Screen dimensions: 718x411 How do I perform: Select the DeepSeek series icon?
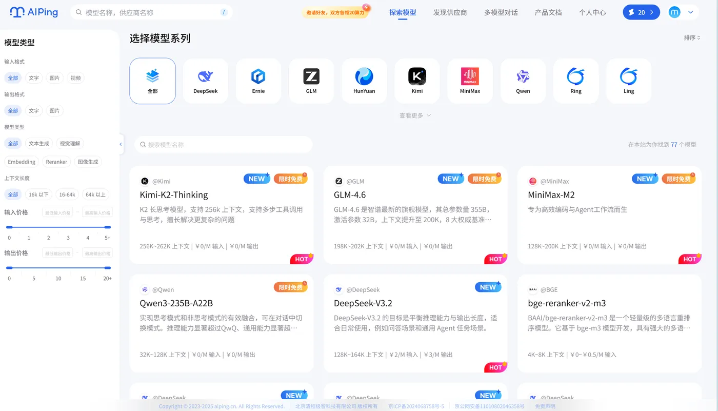pyautogui.click(x=205, y=76)
